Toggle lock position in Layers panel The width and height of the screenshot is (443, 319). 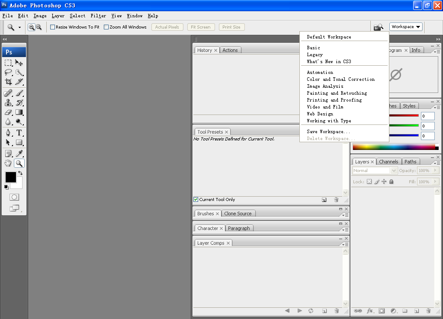[x=384, y=182]
